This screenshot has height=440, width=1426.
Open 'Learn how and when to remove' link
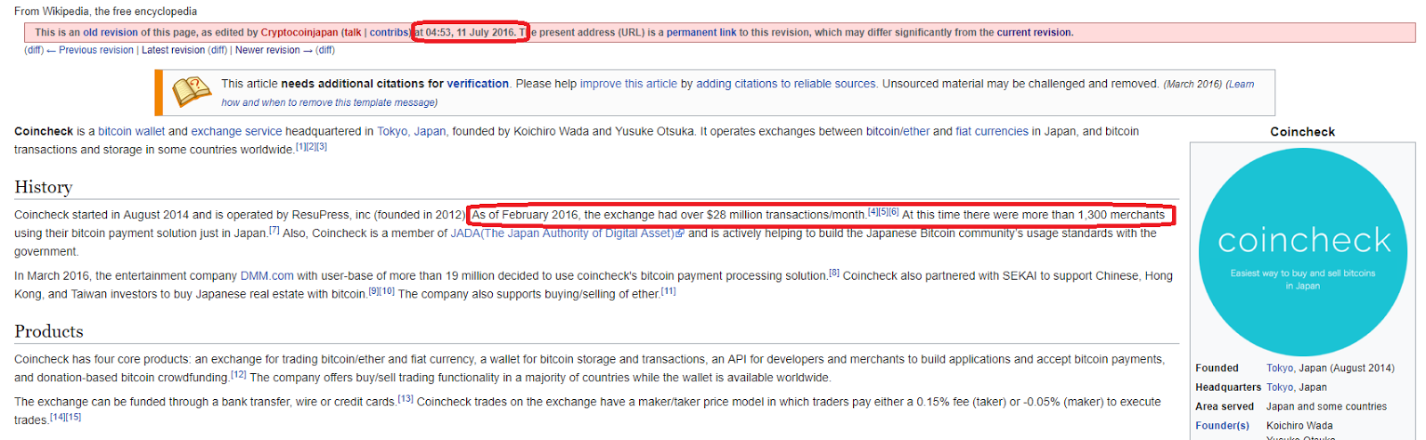[738, 93]
